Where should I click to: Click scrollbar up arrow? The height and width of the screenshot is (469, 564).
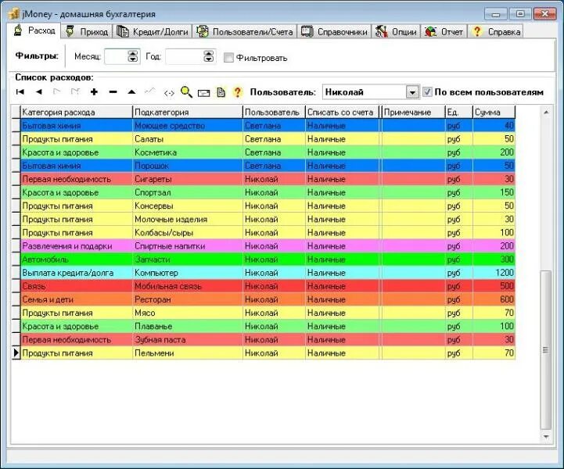click(x=546, y=113)
